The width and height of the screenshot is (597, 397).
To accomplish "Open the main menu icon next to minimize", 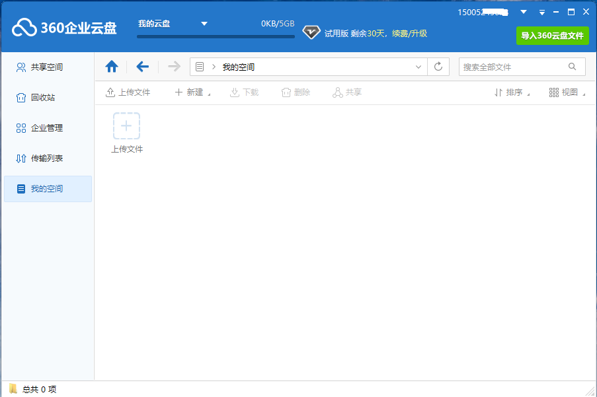I will point(541,13).
